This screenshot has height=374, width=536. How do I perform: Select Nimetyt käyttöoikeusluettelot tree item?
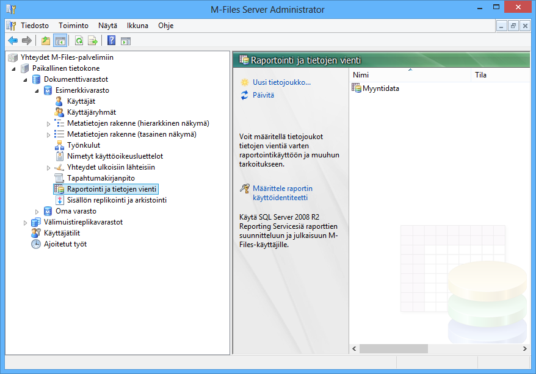click(115, 156)
